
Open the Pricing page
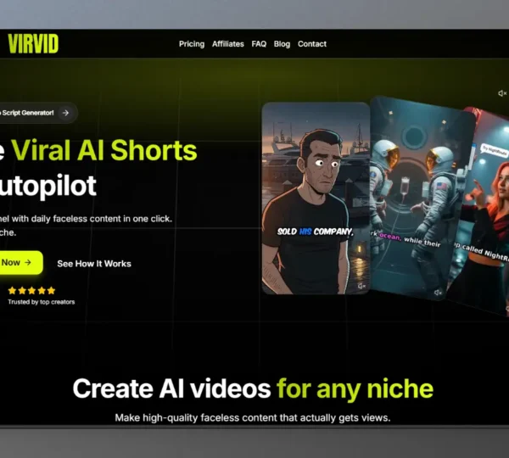[x=192, y=44]
